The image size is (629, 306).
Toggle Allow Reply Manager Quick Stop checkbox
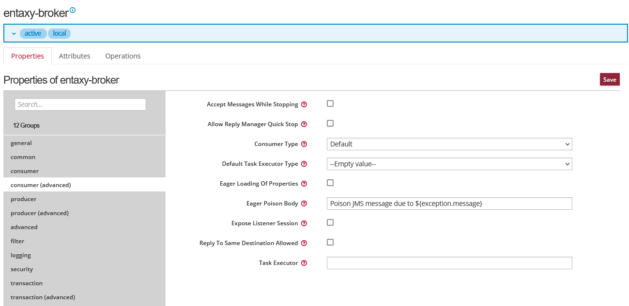click(330, 123)
